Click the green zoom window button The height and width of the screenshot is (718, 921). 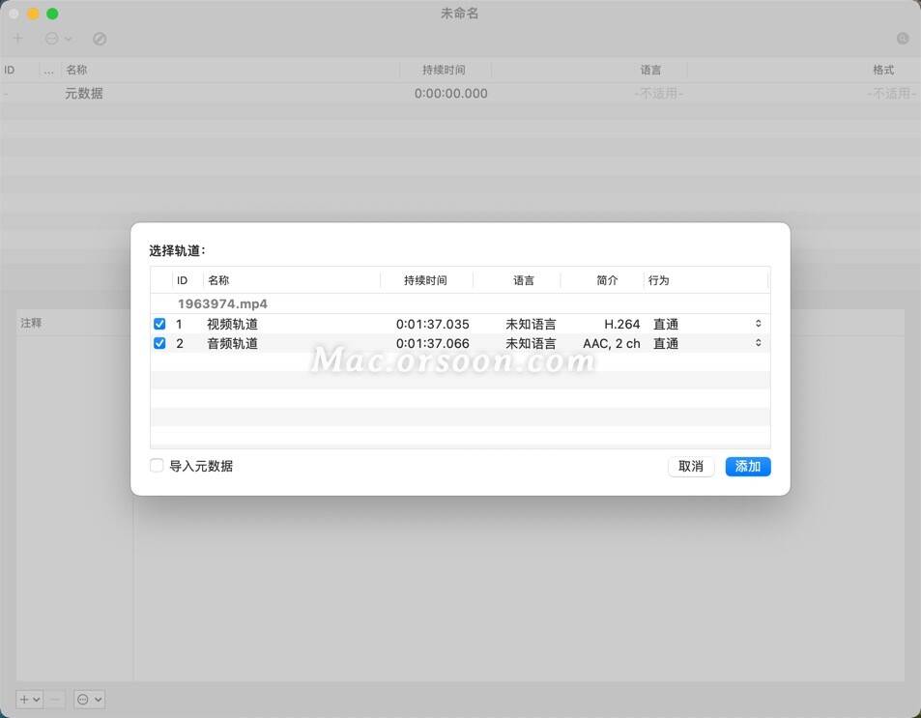coord(52,14)
